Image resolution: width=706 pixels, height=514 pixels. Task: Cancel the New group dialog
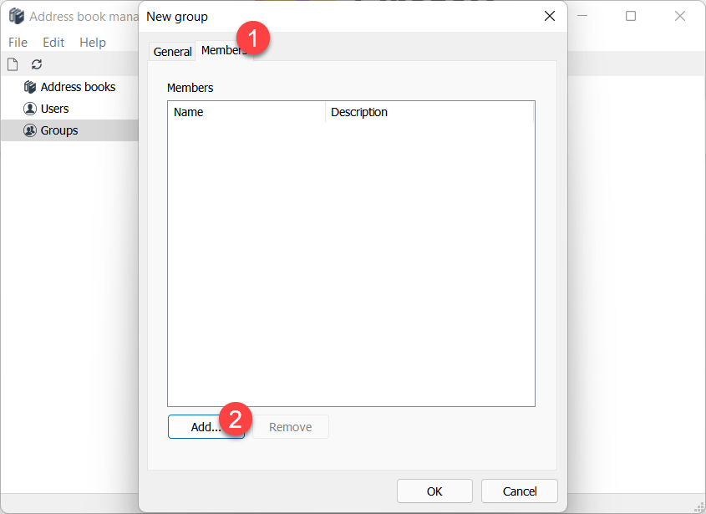point(520,491)
